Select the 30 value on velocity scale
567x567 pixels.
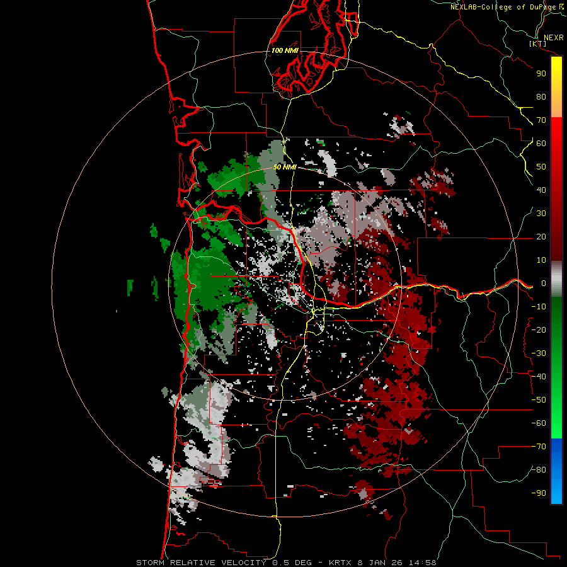click(x=541, y=214)
